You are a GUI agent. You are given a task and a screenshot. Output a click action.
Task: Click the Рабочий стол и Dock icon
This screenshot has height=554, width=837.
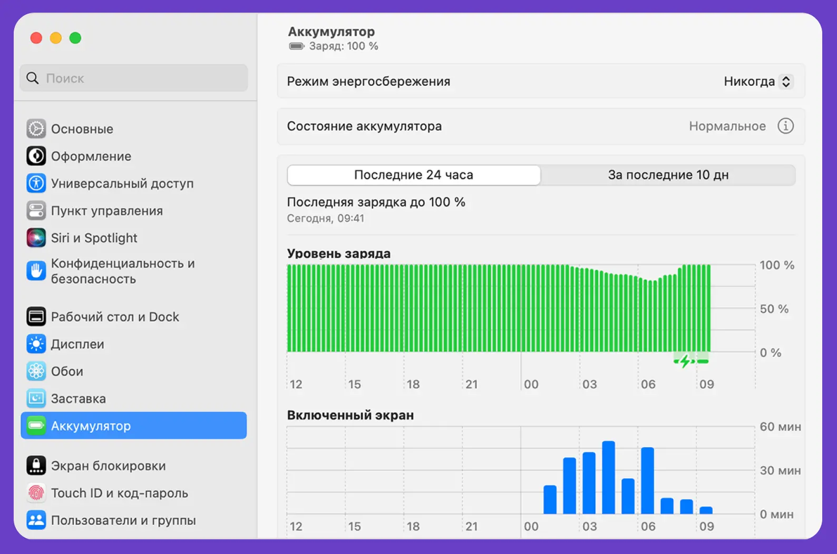point(36,316)
